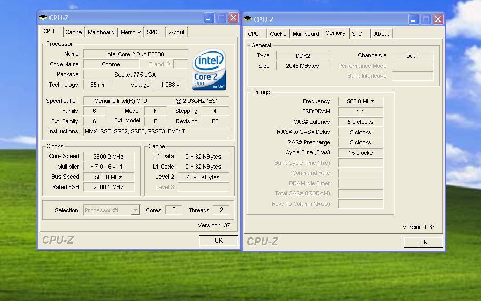481x301 pixels.
Task: Close the left CPU-Z window
Action: tap(234, 18)
